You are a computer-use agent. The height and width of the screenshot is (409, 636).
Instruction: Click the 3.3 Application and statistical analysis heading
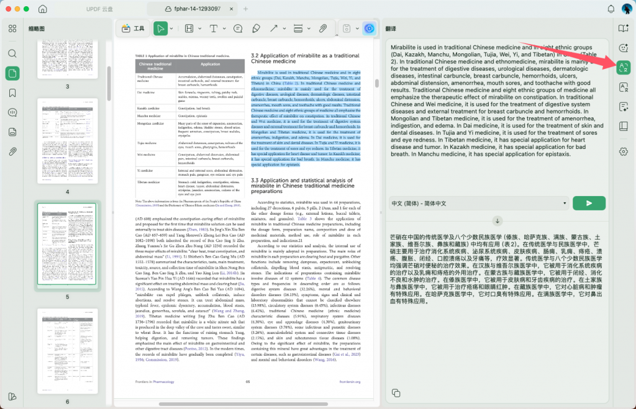302,186
